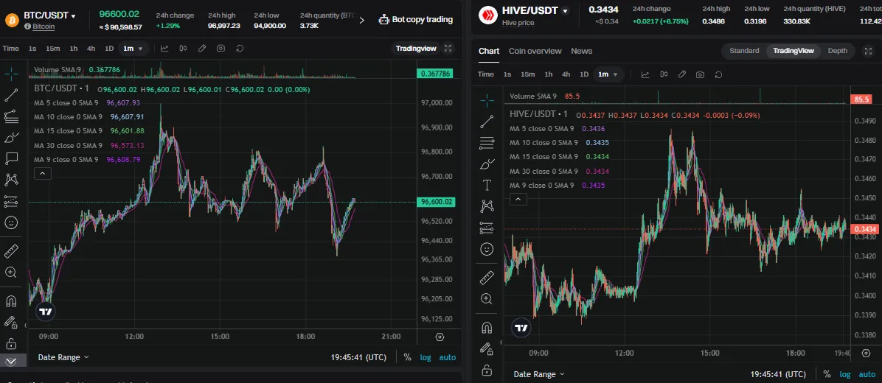Toggle log scale in BTC chart

coord(426,357)
